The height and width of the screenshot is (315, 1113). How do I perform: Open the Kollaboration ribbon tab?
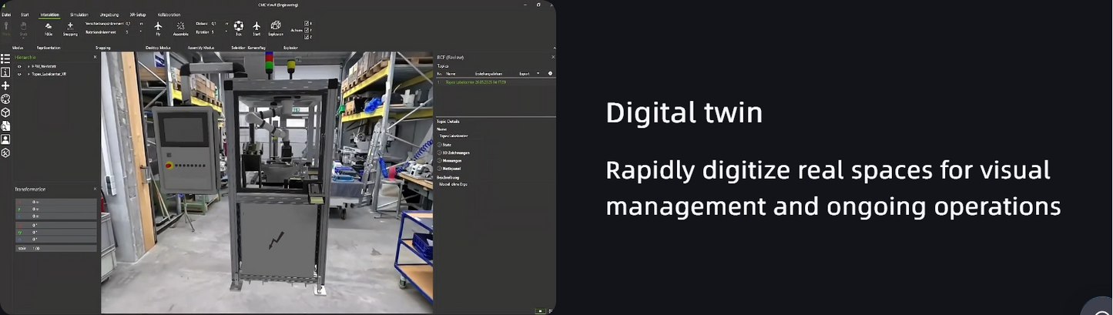(169, 15)
